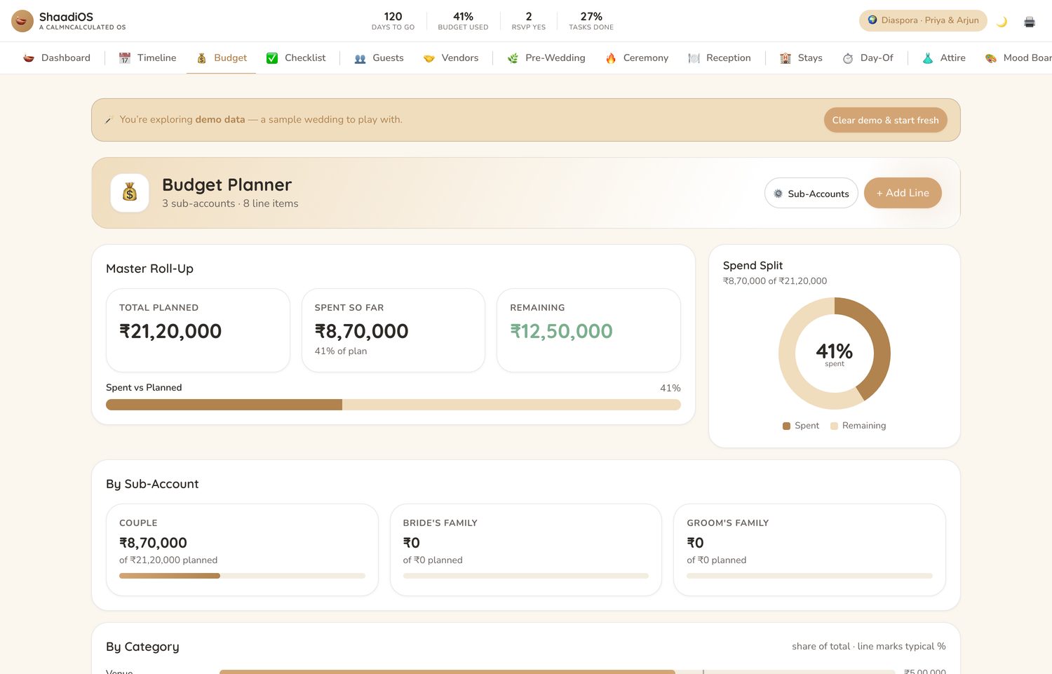Image resolution: width=1052 pixels, height=674 pixels.
Task: Go to the Dashboard tab
Action: tap(57, 58)
